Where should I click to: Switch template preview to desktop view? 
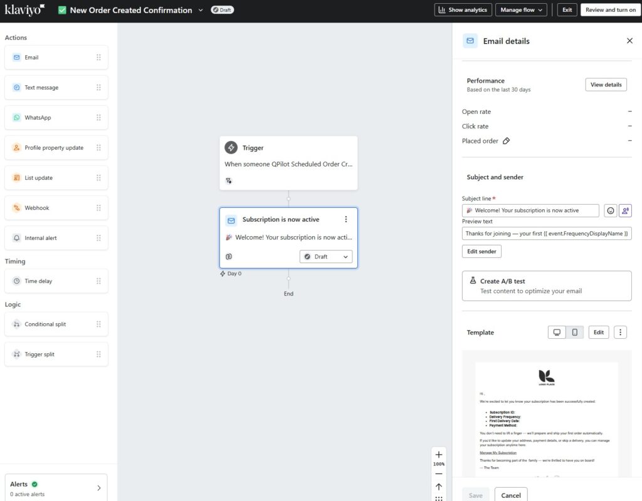pyautogui.click(x=557, y=333)
